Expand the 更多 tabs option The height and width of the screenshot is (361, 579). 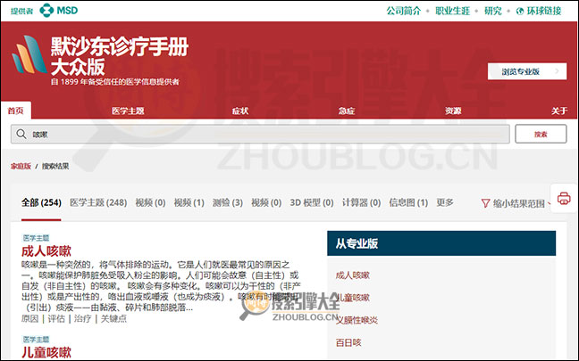pos(445,202)
